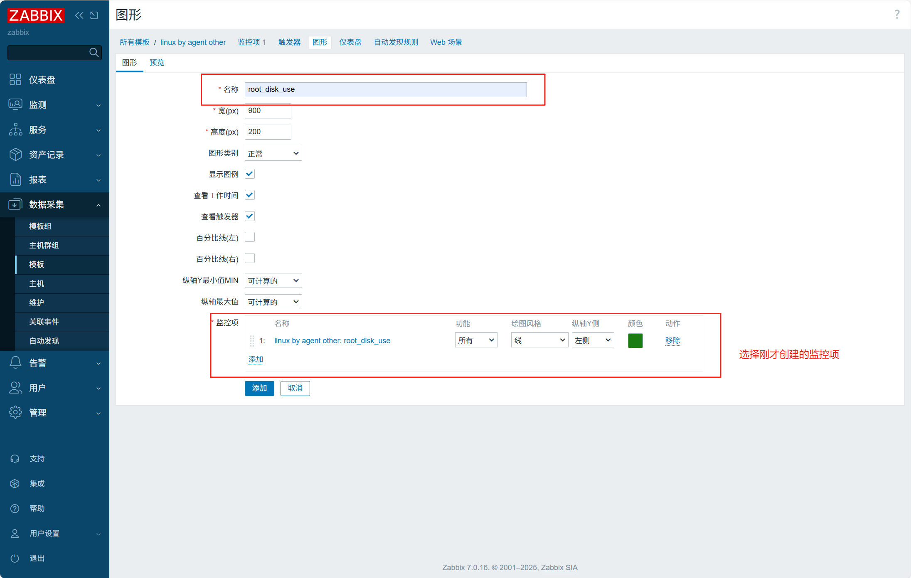
Task: Uncheck the 查看工作时间 checkbox
Action: point(250,195)
